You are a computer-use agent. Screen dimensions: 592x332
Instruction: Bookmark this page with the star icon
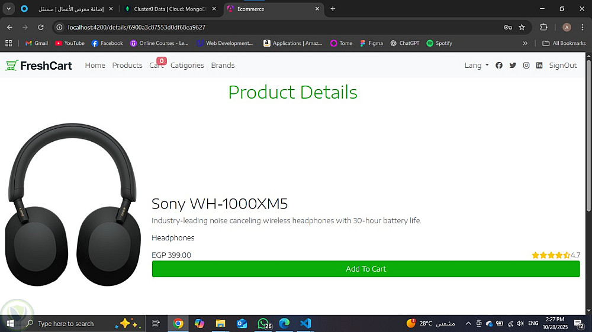tap(522, 27)
